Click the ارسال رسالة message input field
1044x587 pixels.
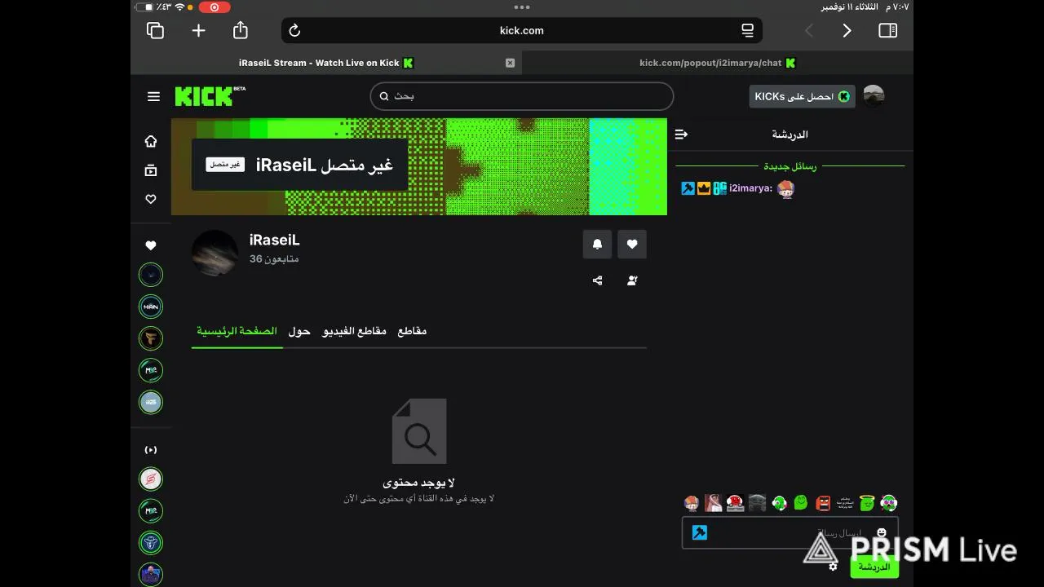coord(790,532)
